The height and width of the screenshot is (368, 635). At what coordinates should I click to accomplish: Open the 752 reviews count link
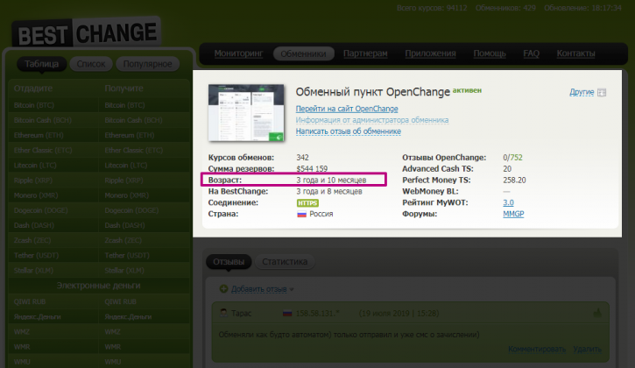point(516,157)
